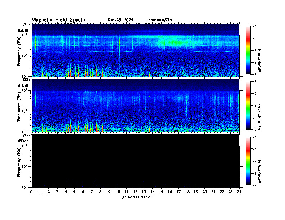Click hour 21 on the time axis

point(213,192)
